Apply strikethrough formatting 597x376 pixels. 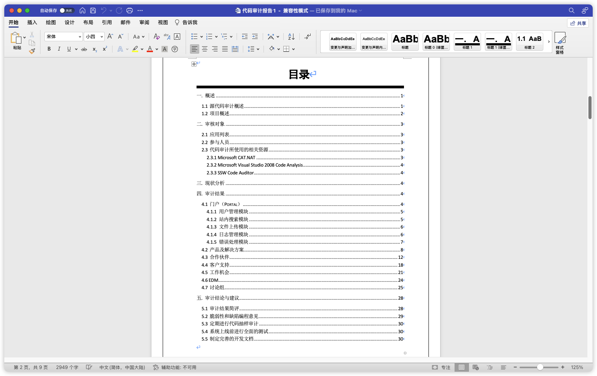click(84, 49)
